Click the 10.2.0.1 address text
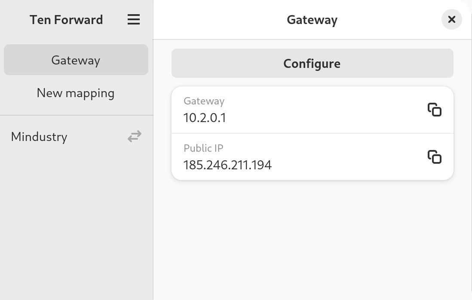The image size is (472, 300). (205, 118)
